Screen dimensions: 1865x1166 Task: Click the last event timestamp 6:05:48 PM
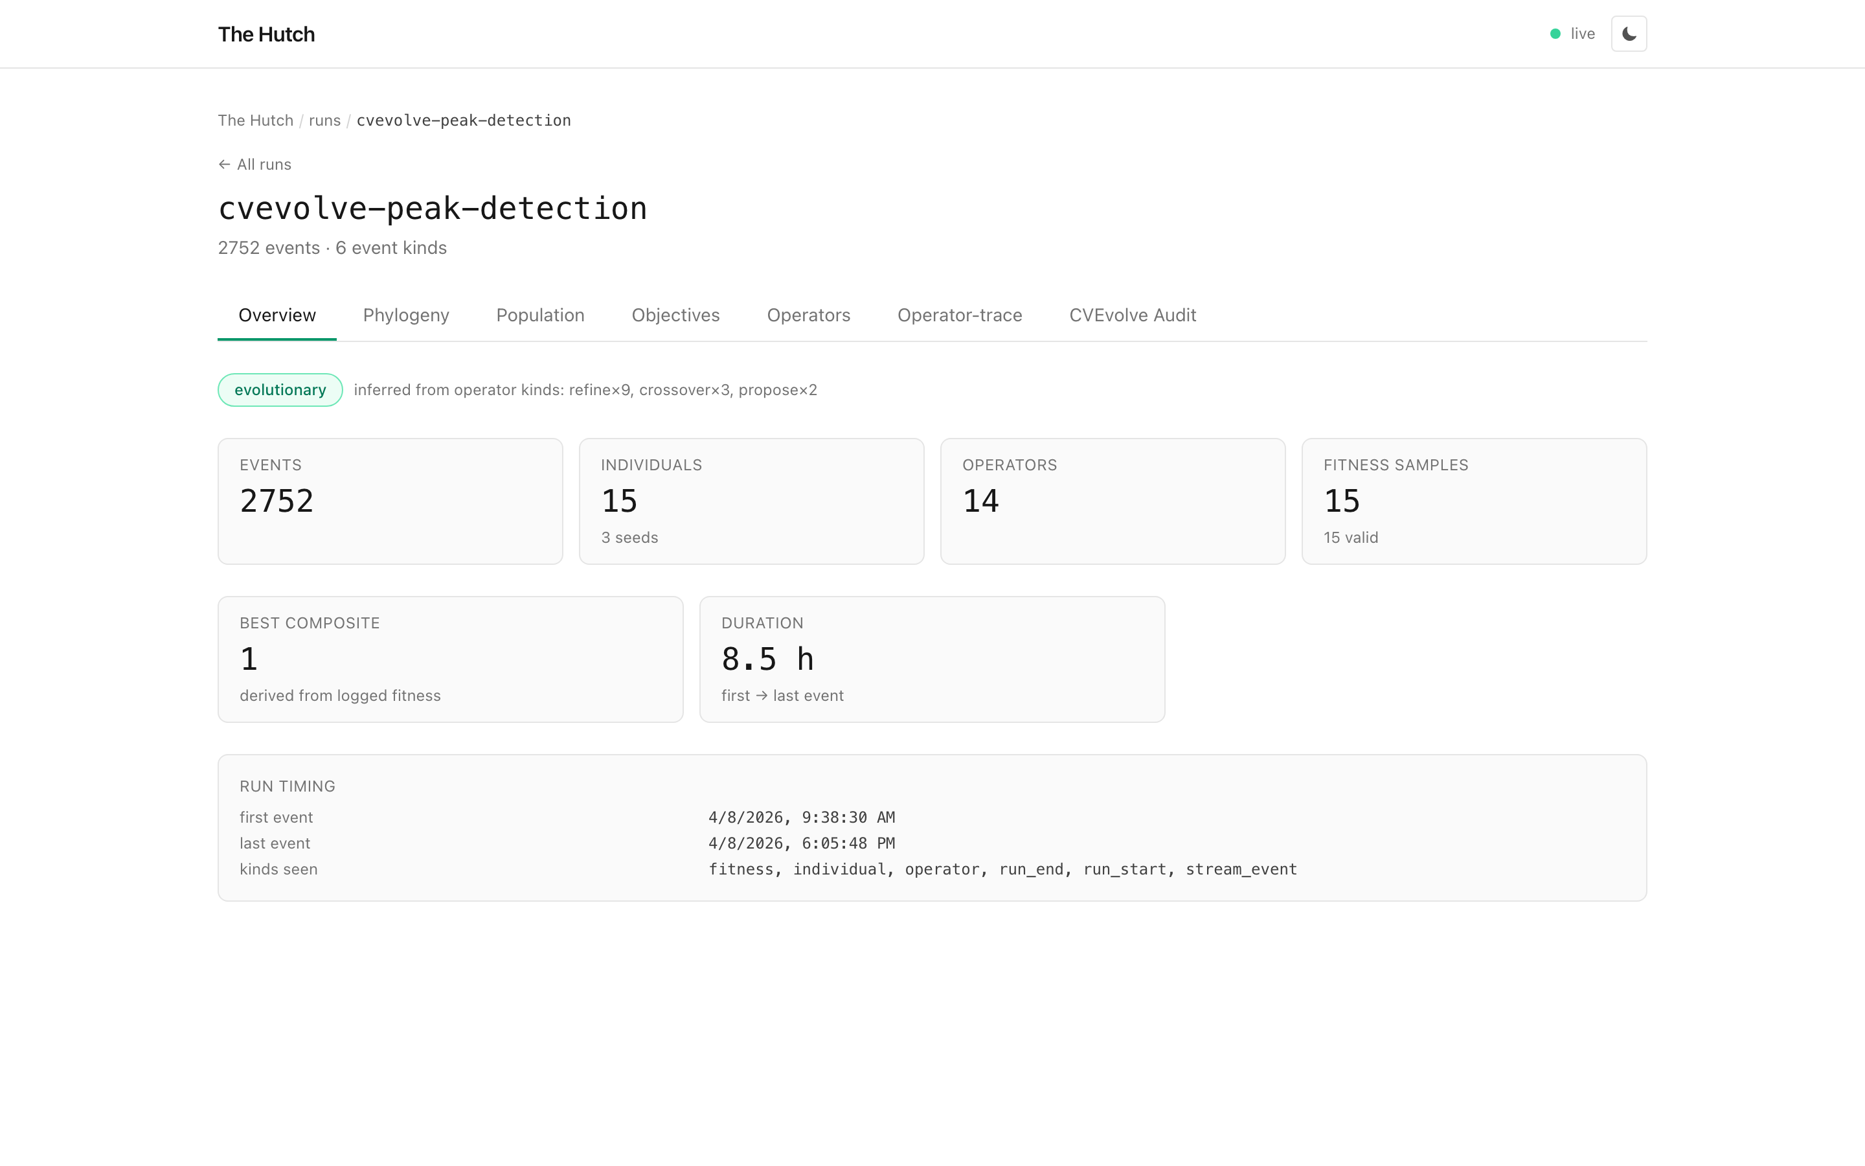(802, 843)
